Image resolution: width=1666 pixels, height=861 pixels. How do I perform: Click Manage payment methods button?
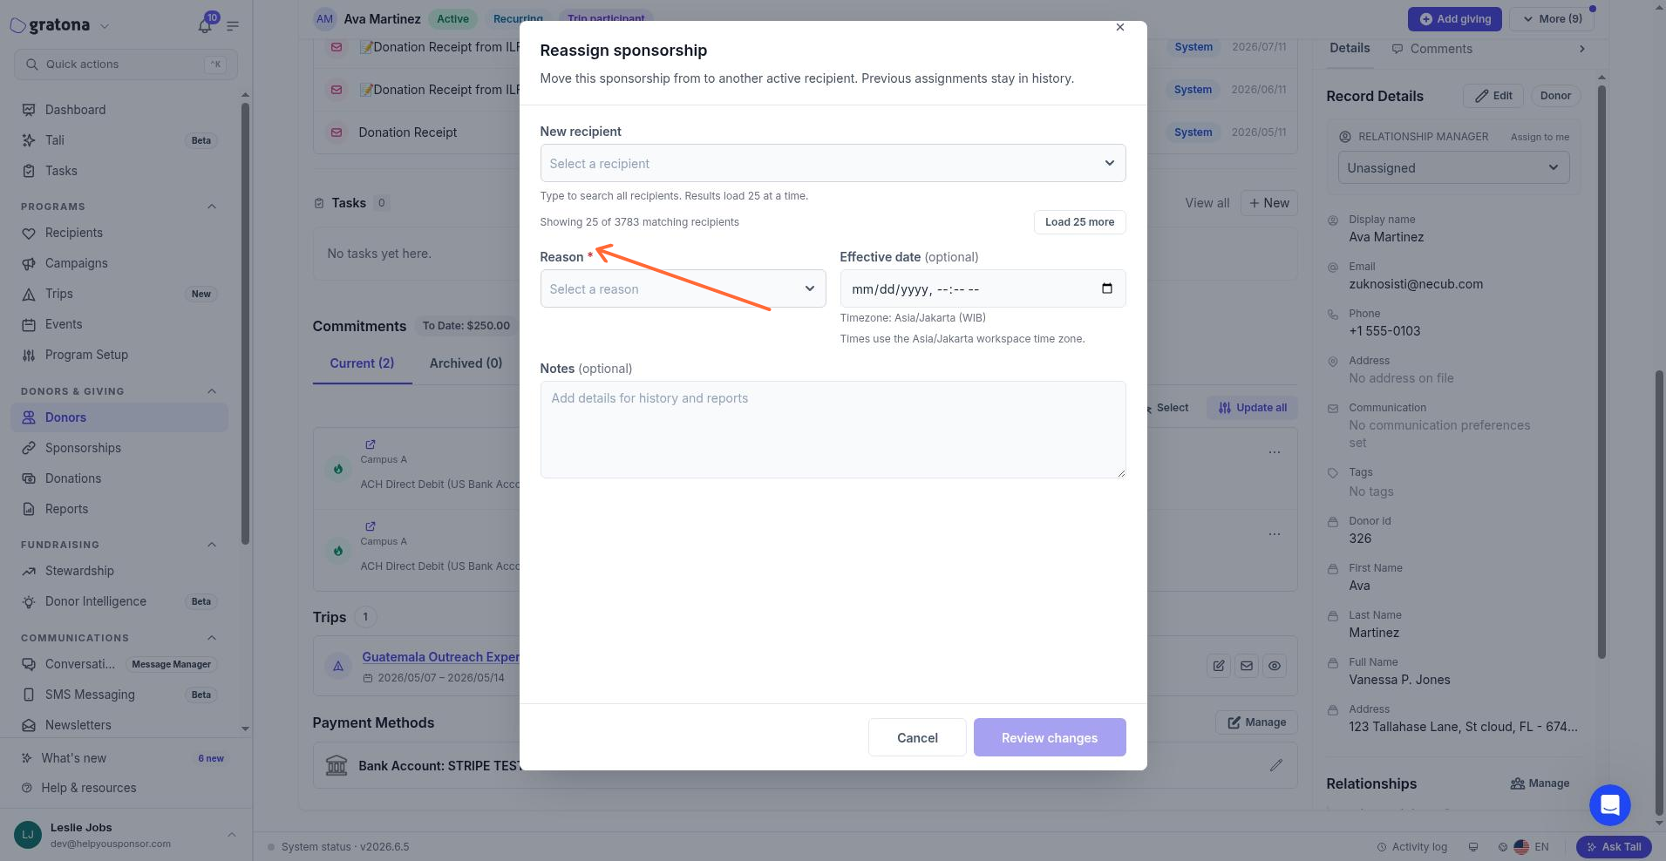tap(1256, 722)
